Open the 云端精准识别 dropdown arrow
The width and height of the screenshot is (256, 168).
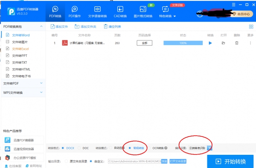point(209,148)
